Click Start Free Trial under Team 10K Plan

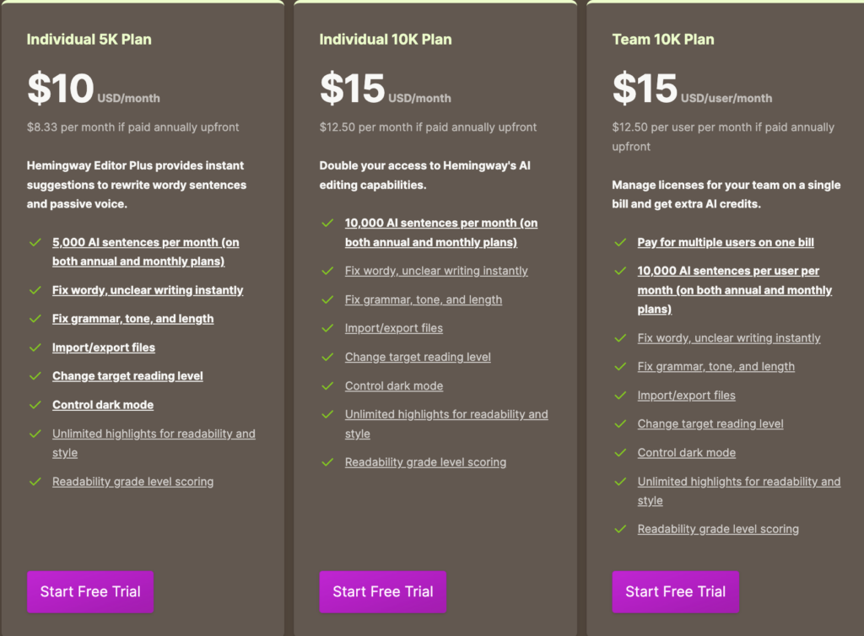pos(676,591)
